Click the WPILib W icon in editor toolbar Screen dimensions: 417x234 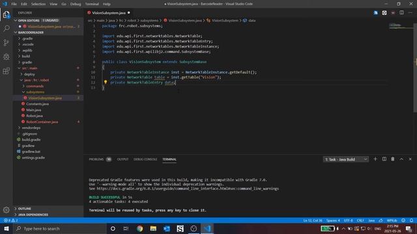point(393,13)
